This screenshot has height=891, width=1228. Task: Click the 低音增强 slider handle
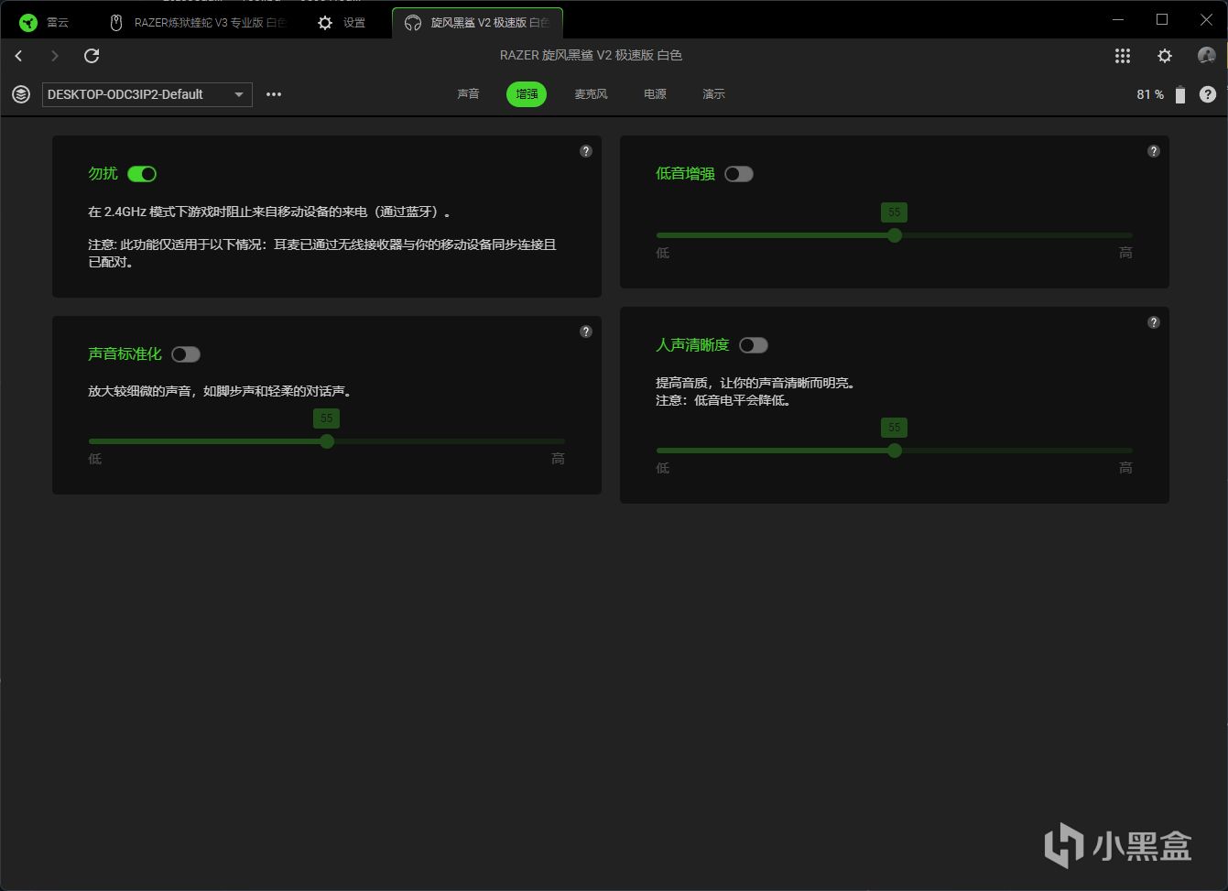tap(895, 235)
